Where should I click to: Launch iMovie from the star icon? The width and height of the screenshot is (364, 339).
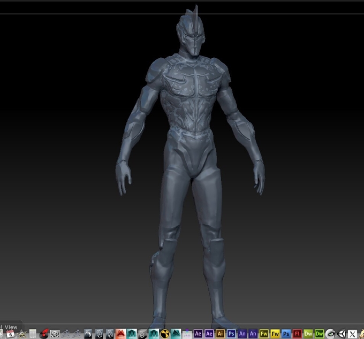(21, 334)
